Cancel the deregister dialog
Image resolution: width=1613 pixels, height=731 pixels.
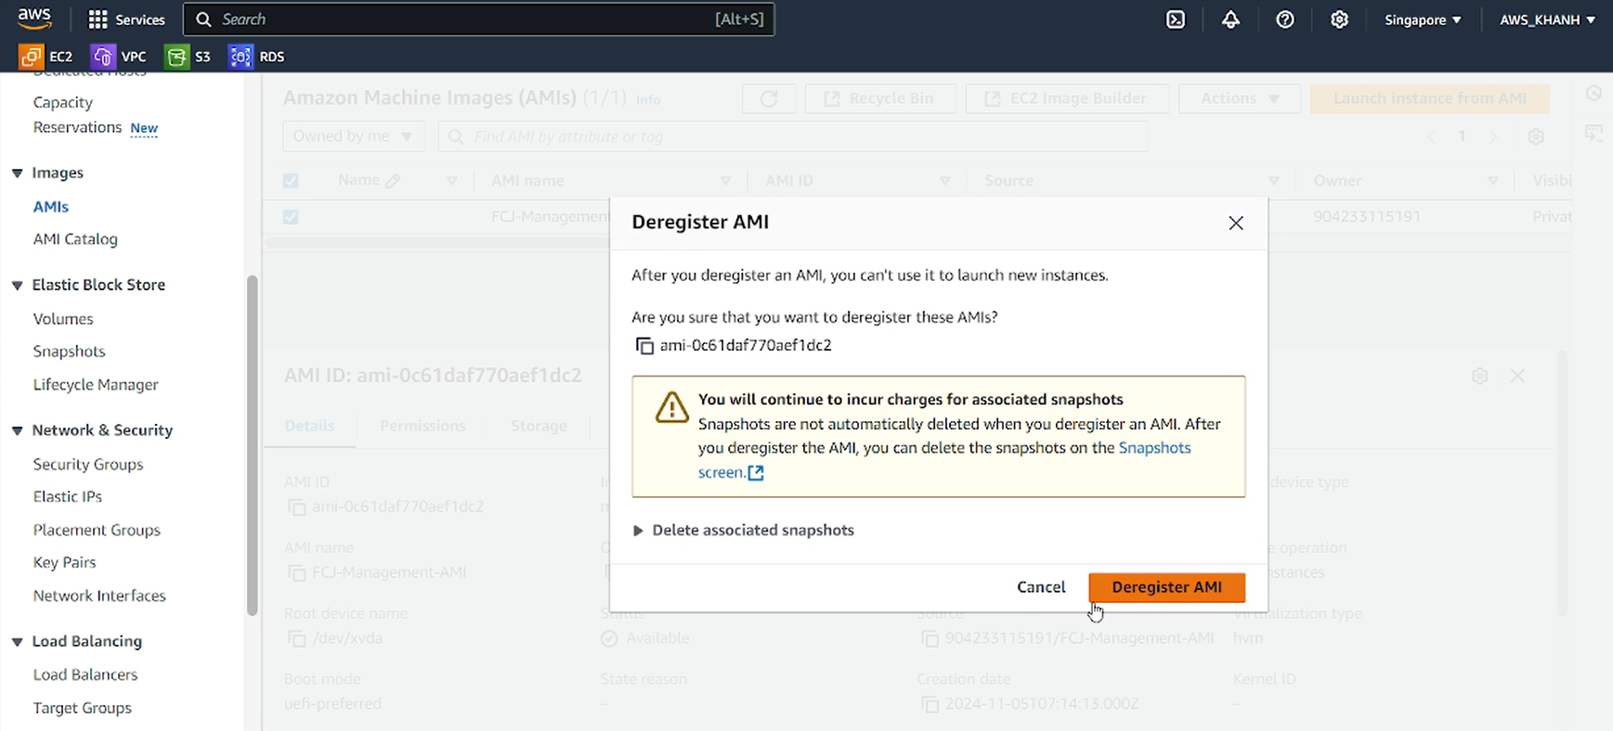[1041, 587]
